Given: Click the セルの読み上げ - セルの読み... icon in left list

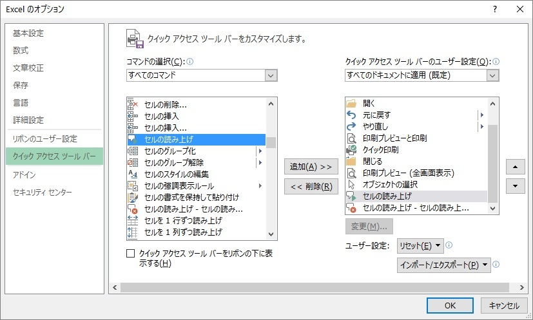Looking at the screenshot, I should 133,209.
